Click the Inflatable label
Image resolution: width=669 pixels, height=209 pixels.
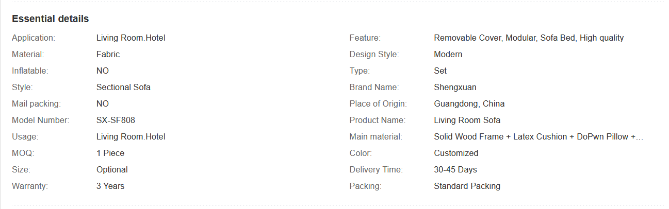click(30, 71)
